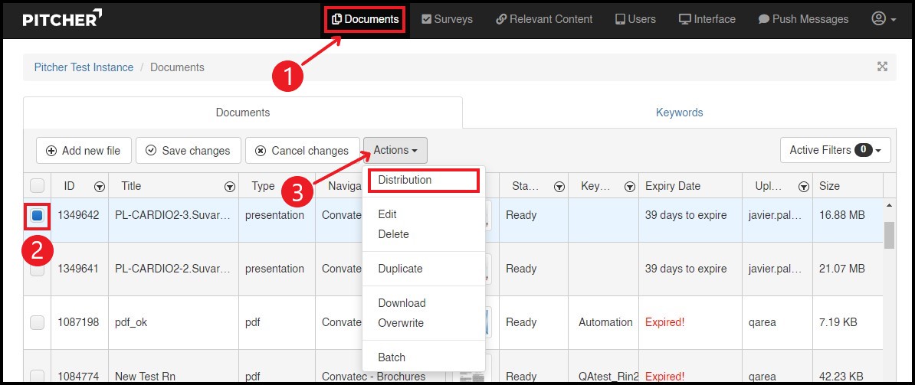Click the Pitcher logo
Screen dimensions: 915x385
point(63,19)
